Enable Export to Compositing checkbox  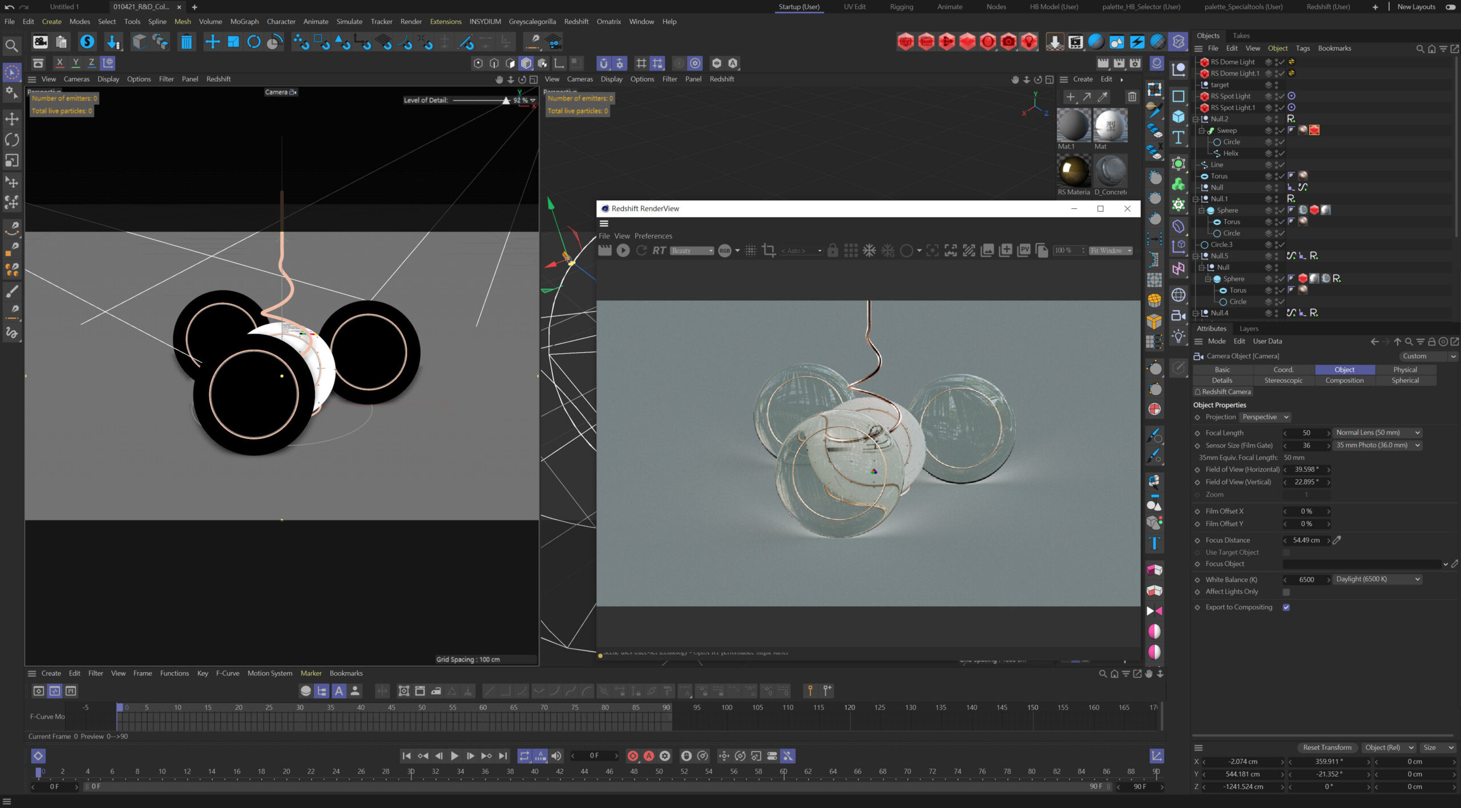[1286, 607]
